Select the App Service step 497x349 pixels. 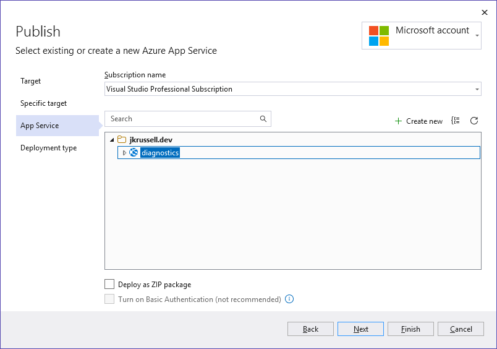tap(57, 126)
